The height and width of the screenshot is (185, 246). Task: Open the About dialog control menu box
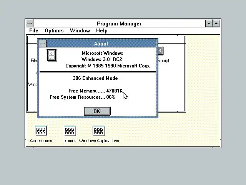[43, 44]
